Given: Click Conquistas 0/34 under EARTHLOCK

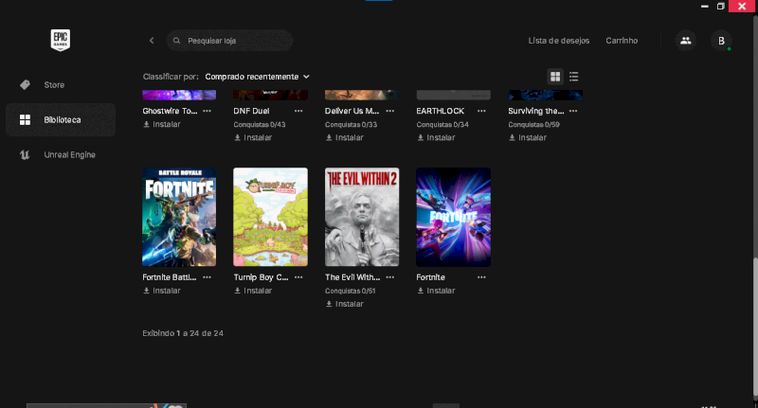Looking at the screenshot, I should [x=442, y=125].
